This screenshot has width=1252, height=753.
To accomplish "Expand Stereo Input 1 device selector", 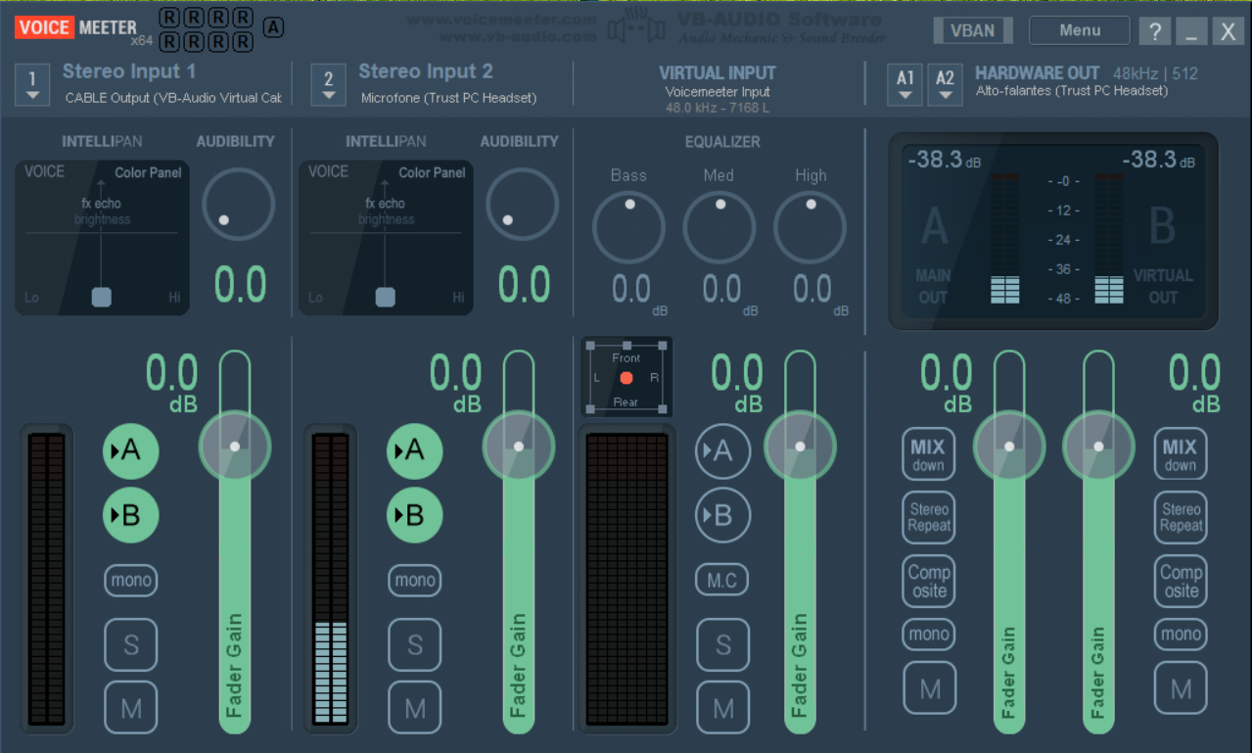I will pyautogui.click(x=32, y=84).
